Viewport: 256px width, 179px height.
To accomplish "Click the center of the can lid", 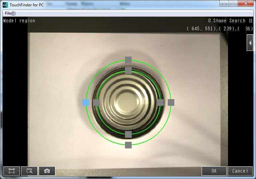I will pos(128,102).
